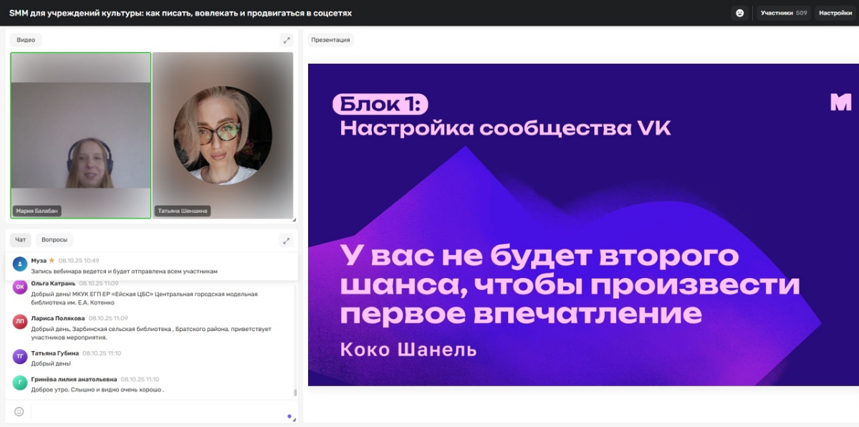The image size is (859, 427).
Task: Open Настройки in the top bar
Action: click(x=835, y=13)
